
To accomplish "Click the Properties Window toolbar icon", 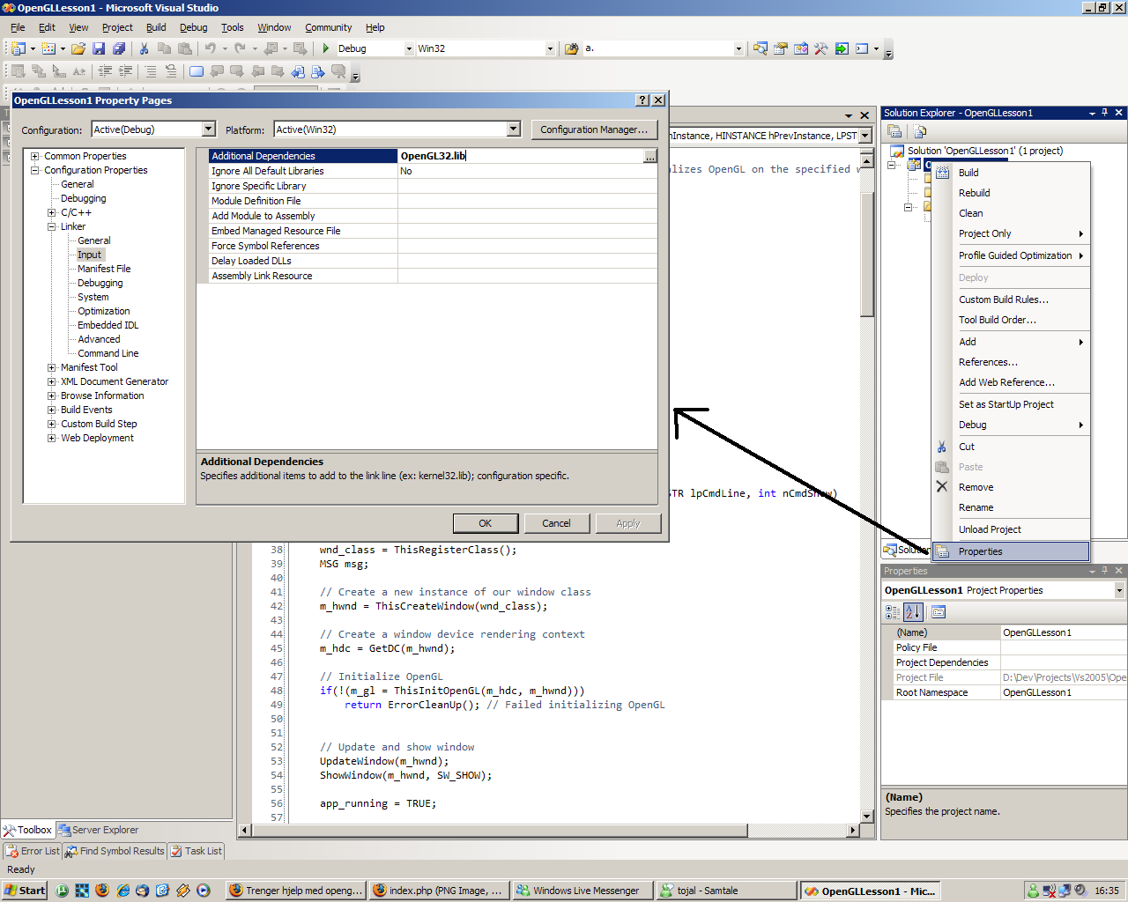I will coord(781,48).
